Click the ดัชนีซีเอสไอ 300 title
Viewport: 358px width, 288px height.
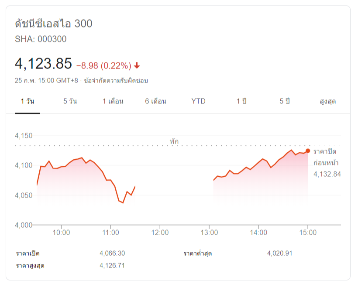(x=54, y=24)
